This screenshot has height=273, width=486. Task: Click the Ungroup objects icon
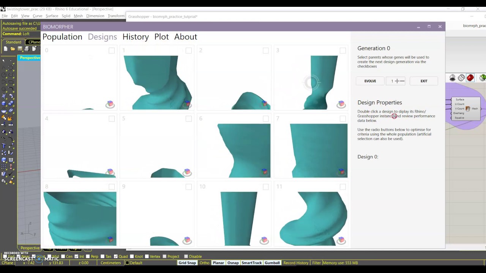[11, 131]
